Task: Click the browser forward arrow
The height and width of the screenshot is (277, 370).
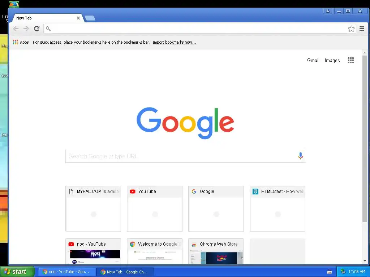Action: pos(26,29)
